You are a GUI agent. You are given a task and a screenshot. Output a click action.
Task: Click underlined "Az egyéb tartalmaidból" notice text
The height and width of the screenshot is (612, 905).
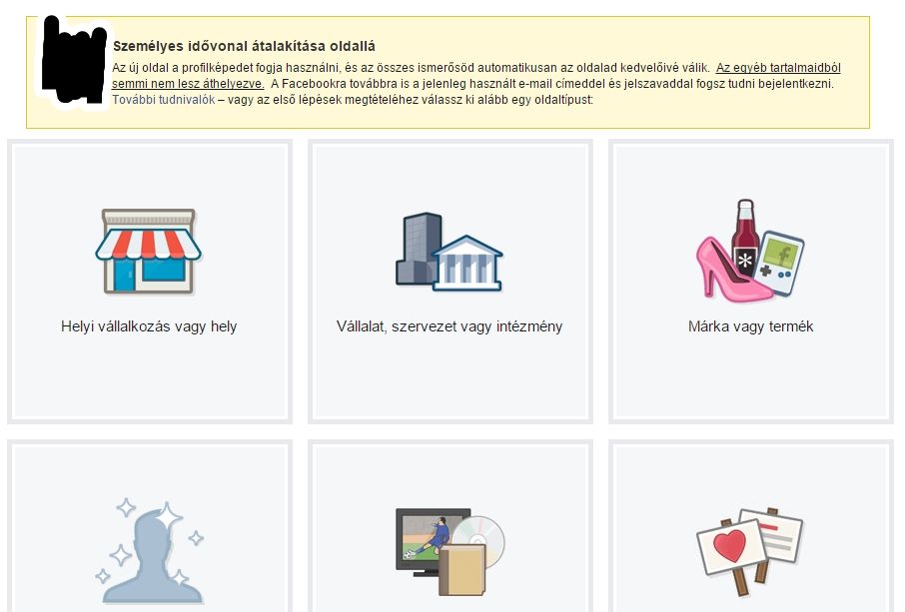[x=777, y=68]
